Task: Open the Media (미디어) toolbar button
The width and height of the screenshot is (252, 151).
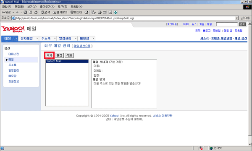Action: (76, 12)
